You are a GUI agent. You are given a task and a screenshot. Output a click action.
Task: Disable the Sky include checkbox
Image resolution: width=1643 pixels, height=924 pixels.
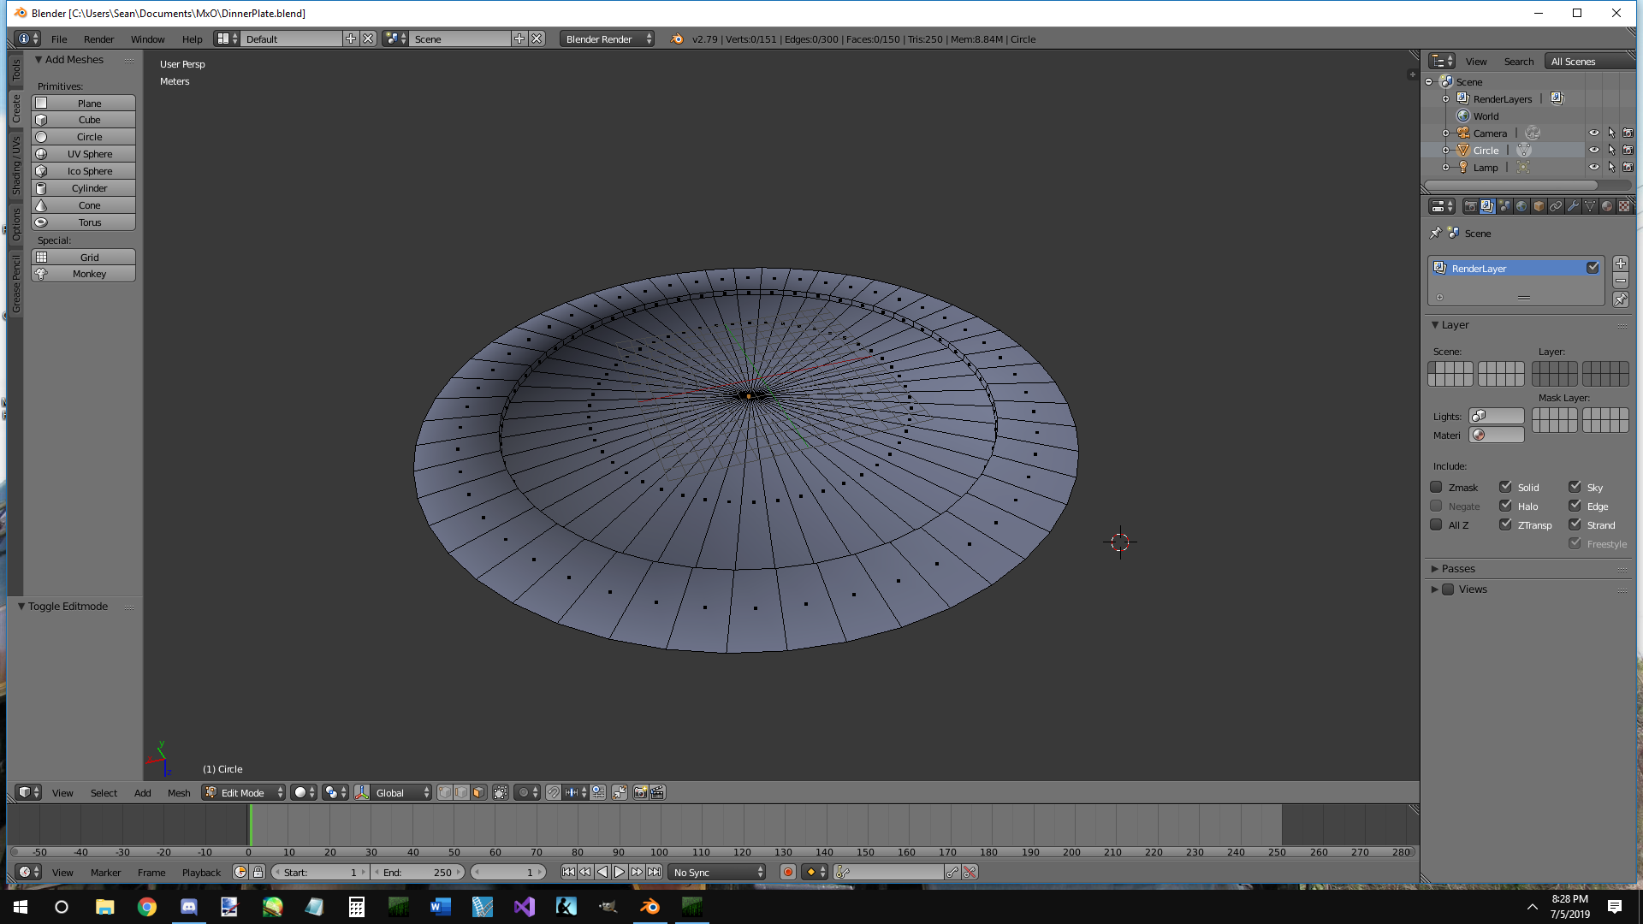coord(1575,487)
